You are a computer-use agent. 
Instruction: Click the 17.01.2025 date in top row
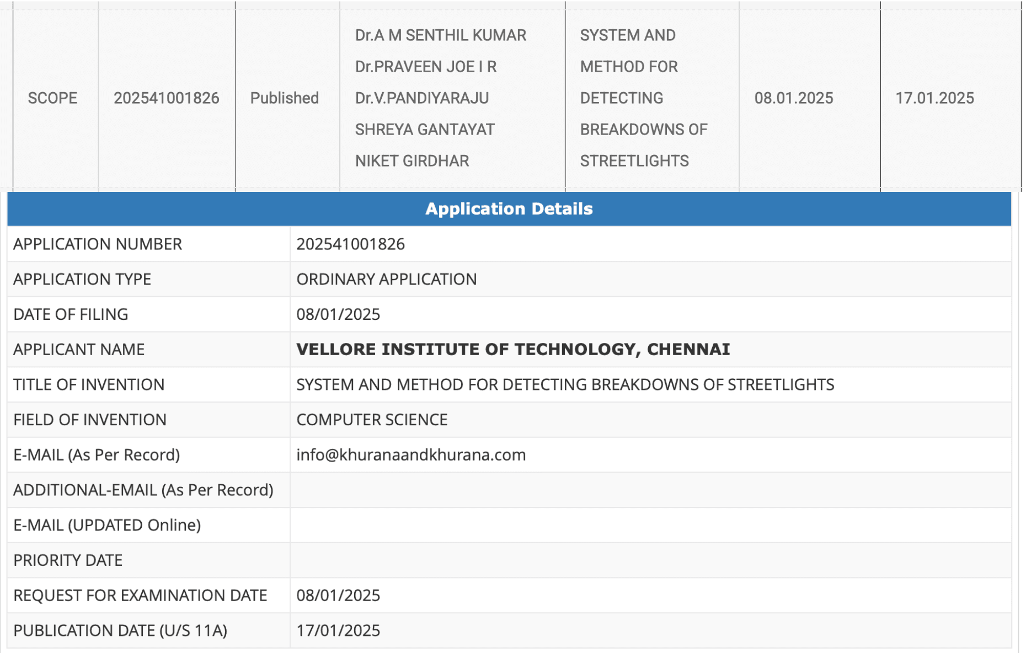coord(934,98)
